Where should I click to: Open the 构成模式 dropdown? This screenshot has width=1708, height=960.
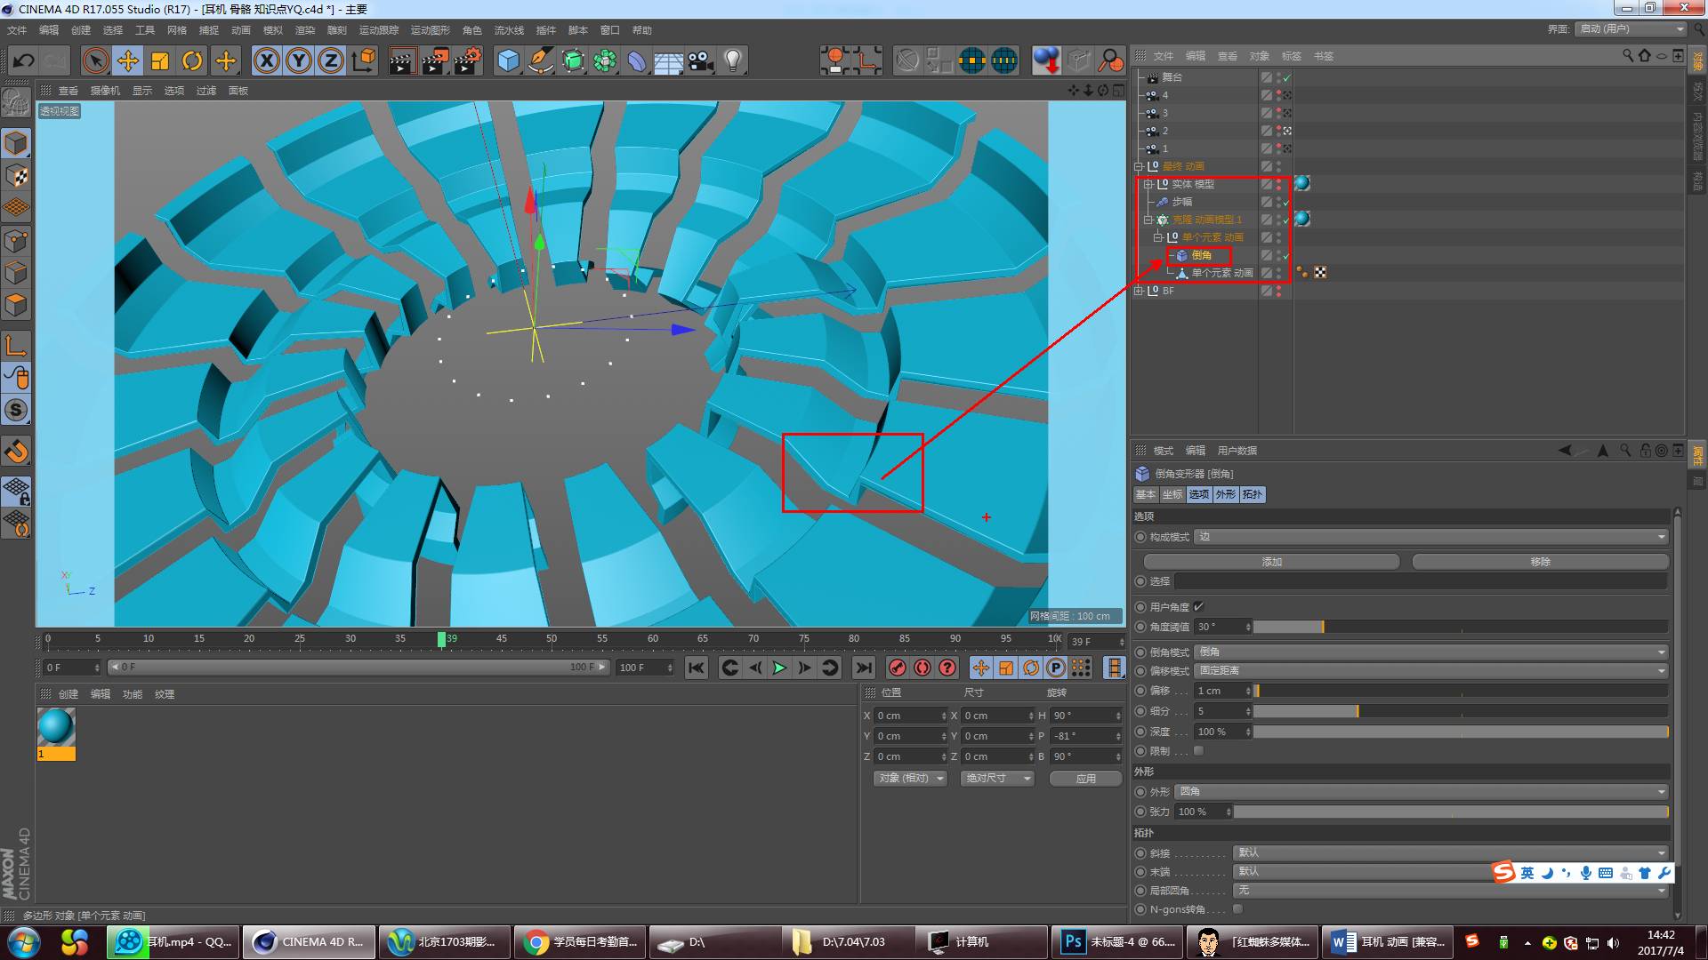(x=1430, y=537)
